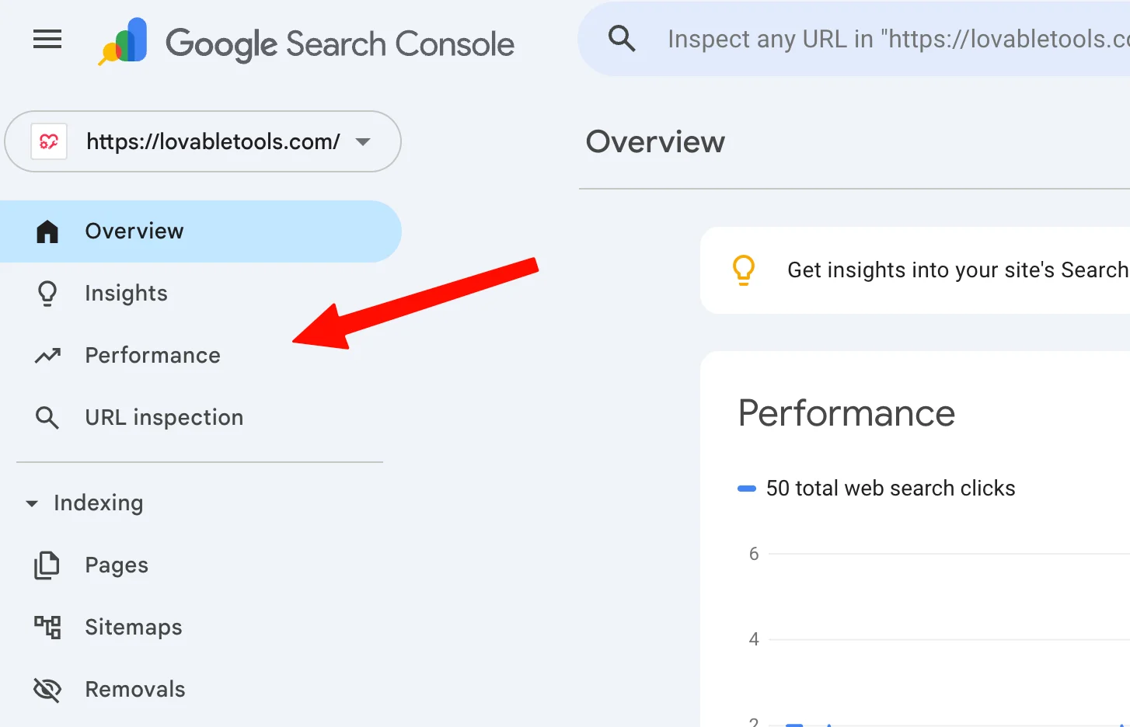
Task: Toggle the web search clicks metric
Action: (890, 488)
